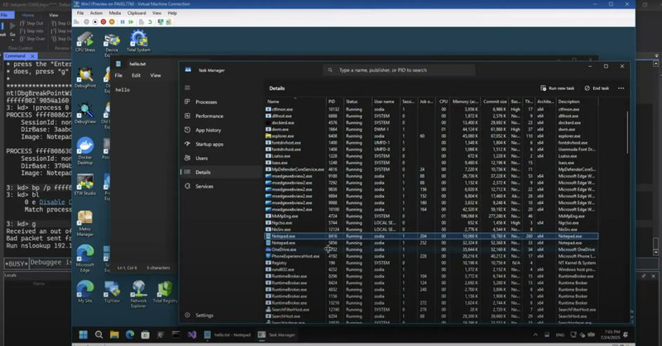The width and height of the screenshot is (662, 346).
Task: Sort the details list by Status column
Action: pyautogui.click(x=357, y=102)
